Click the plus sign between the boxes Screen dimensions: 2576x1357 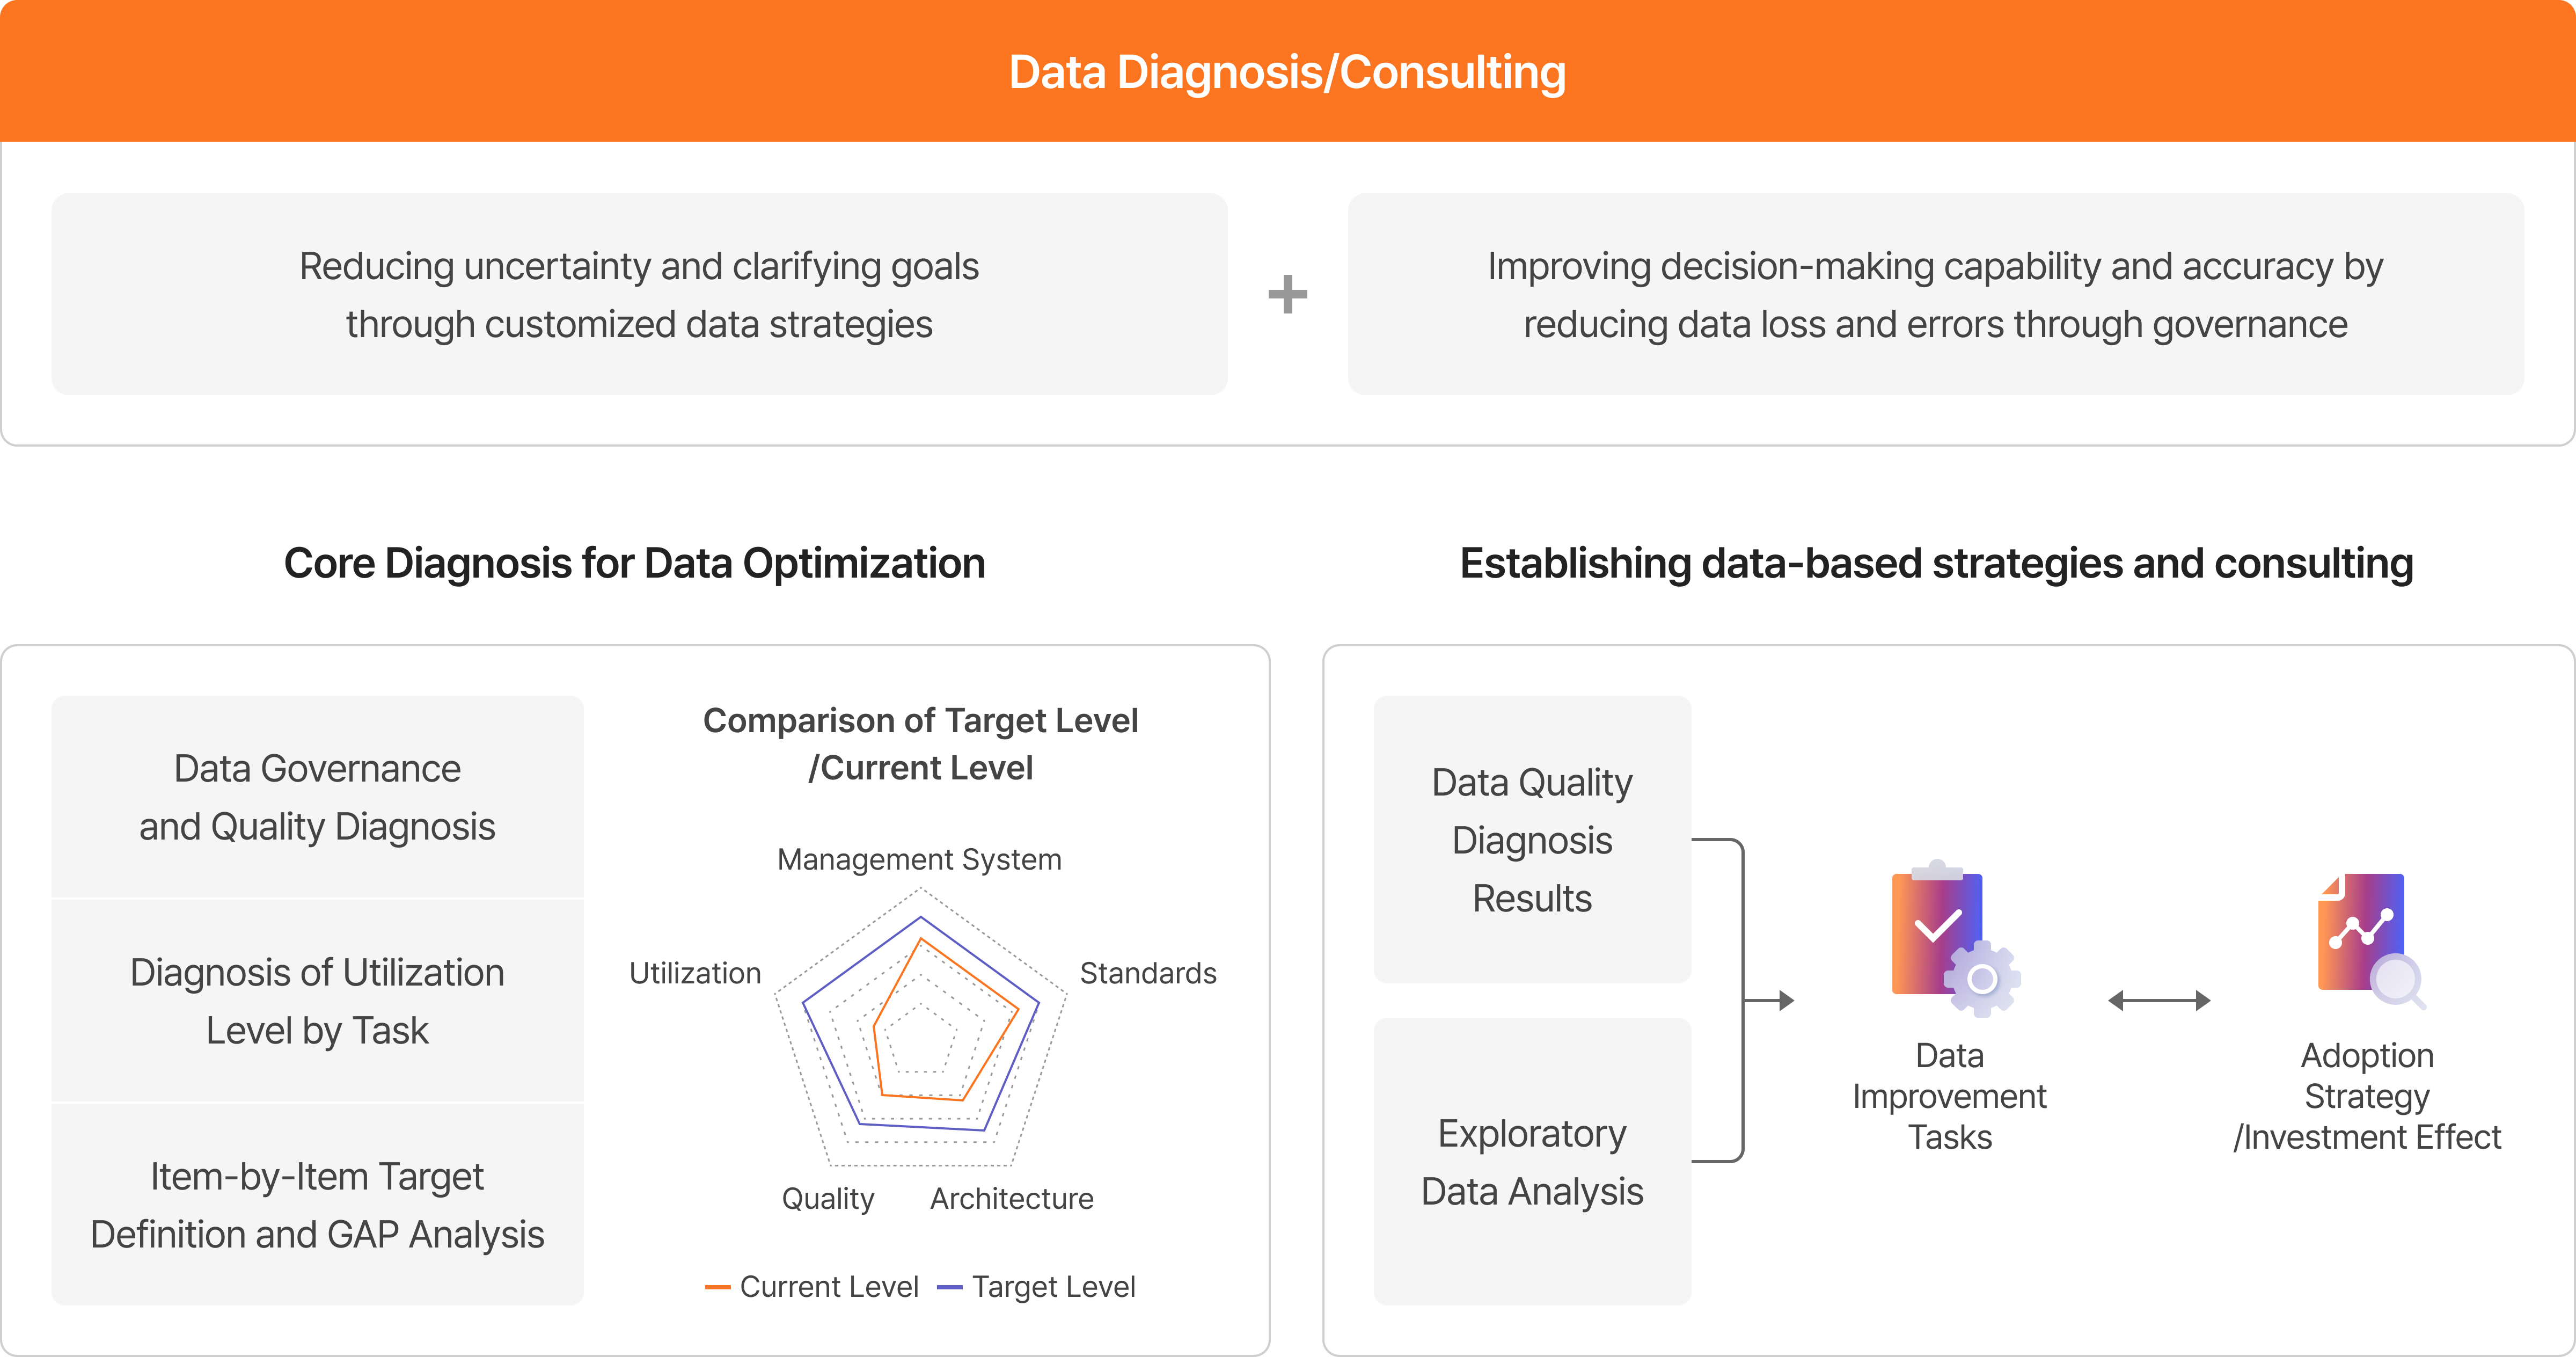(x=1287, y=294)
